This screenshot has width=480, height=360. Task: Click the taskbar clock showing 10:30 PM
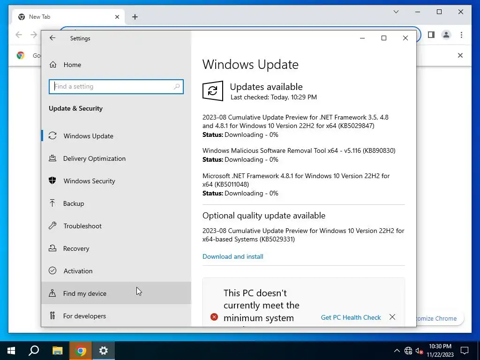(x=440, y=351)
